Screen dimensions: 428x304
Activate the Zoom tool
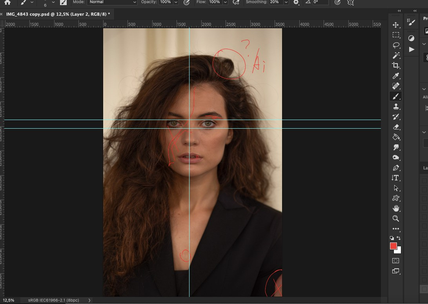tap(395, 218)
